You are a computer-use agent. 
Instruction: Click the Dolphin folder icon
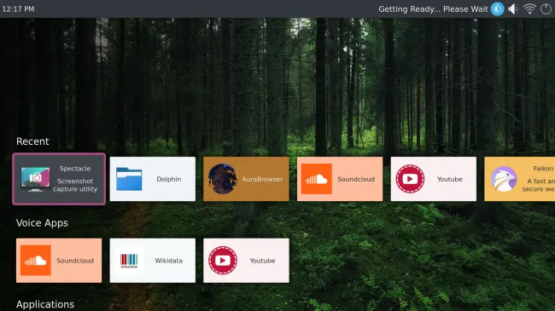click(129, 179)
